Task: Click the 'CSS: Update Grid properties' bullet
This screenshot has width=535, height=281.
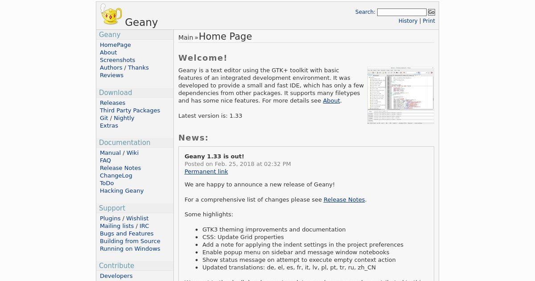Action: (x=243, y=237)
